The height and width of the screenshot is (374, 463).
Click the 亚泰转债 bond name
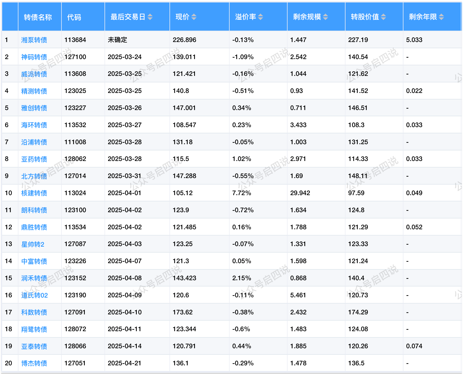(34, 346)
